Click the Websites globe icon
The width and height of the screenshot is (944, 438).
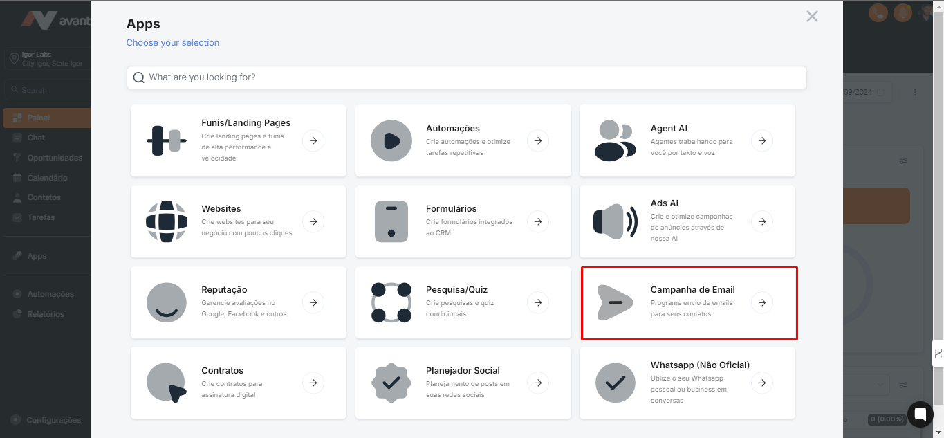point(167,221)
